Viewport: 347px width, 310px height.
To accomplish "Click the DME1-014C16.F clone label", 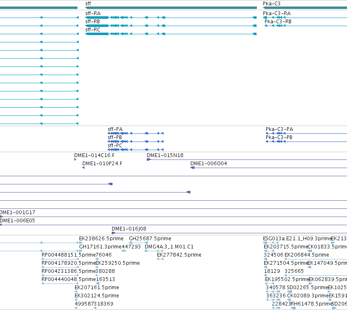I will (x=95, y=155).
